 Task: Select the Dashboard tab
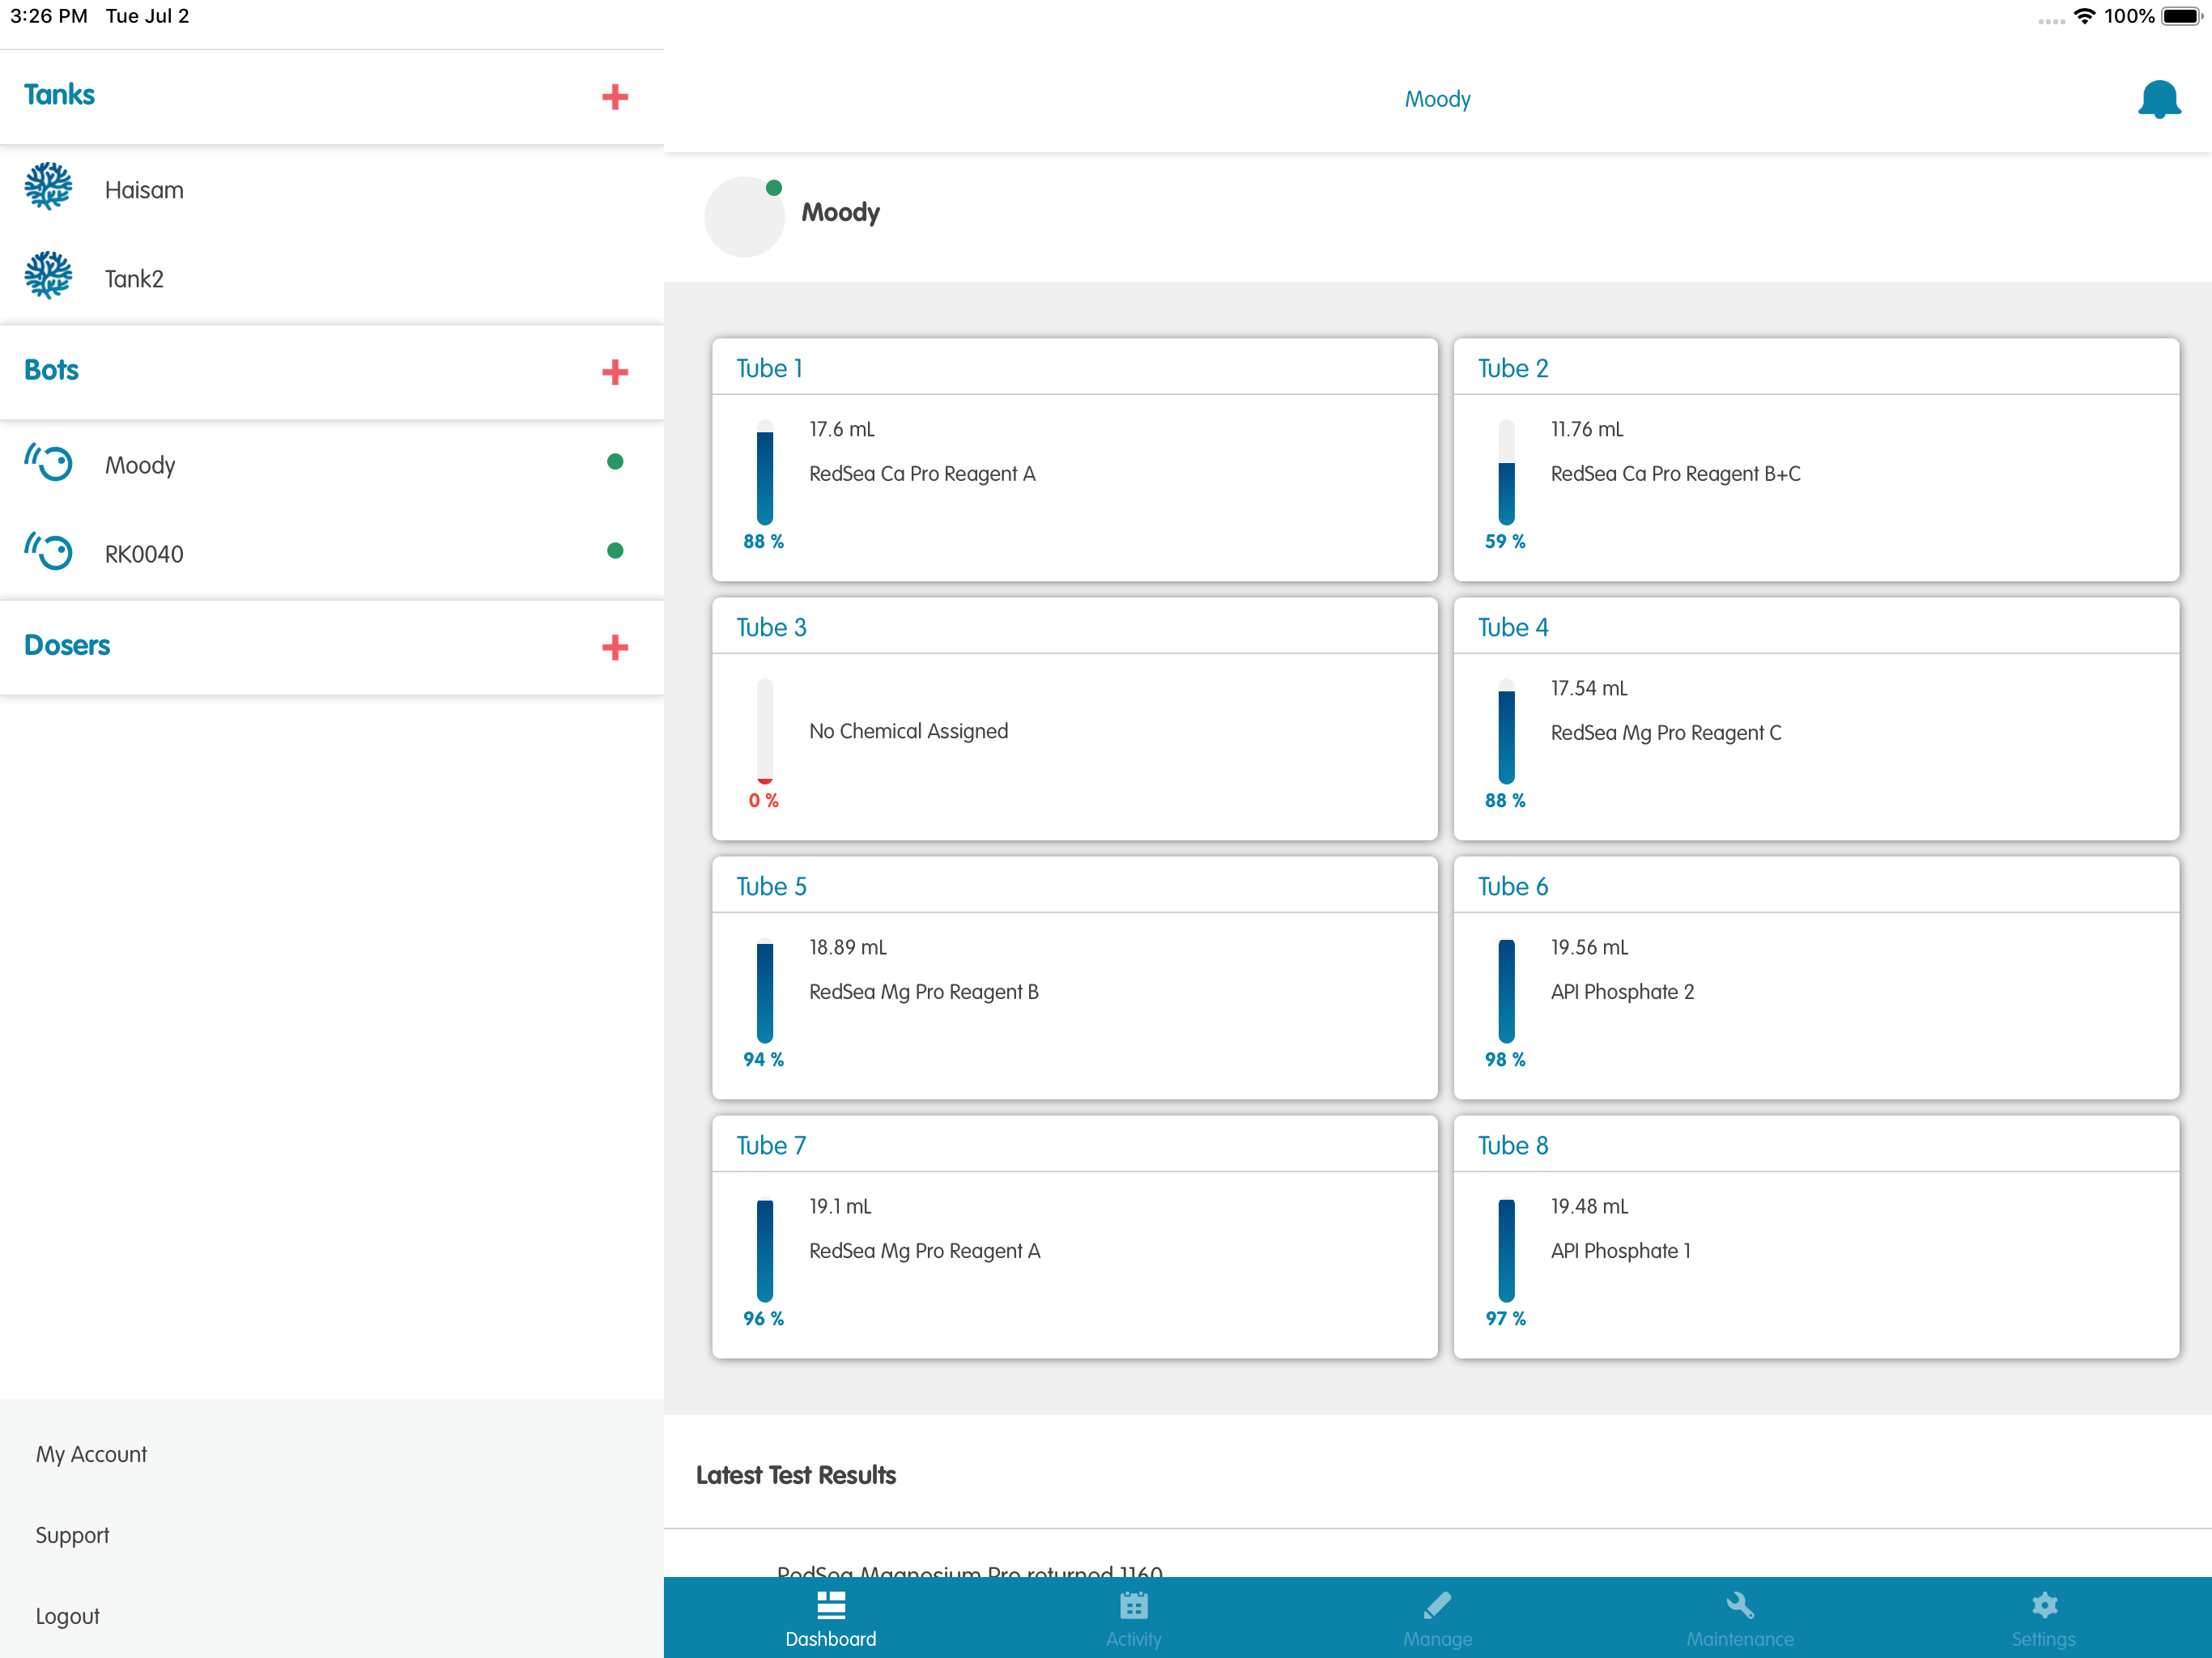coord(830,1617)
